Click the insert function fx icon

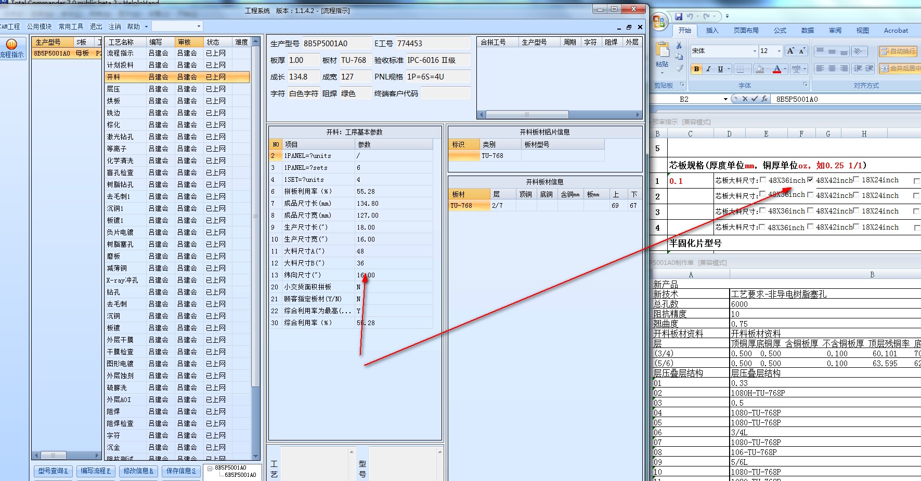(764, 99)
